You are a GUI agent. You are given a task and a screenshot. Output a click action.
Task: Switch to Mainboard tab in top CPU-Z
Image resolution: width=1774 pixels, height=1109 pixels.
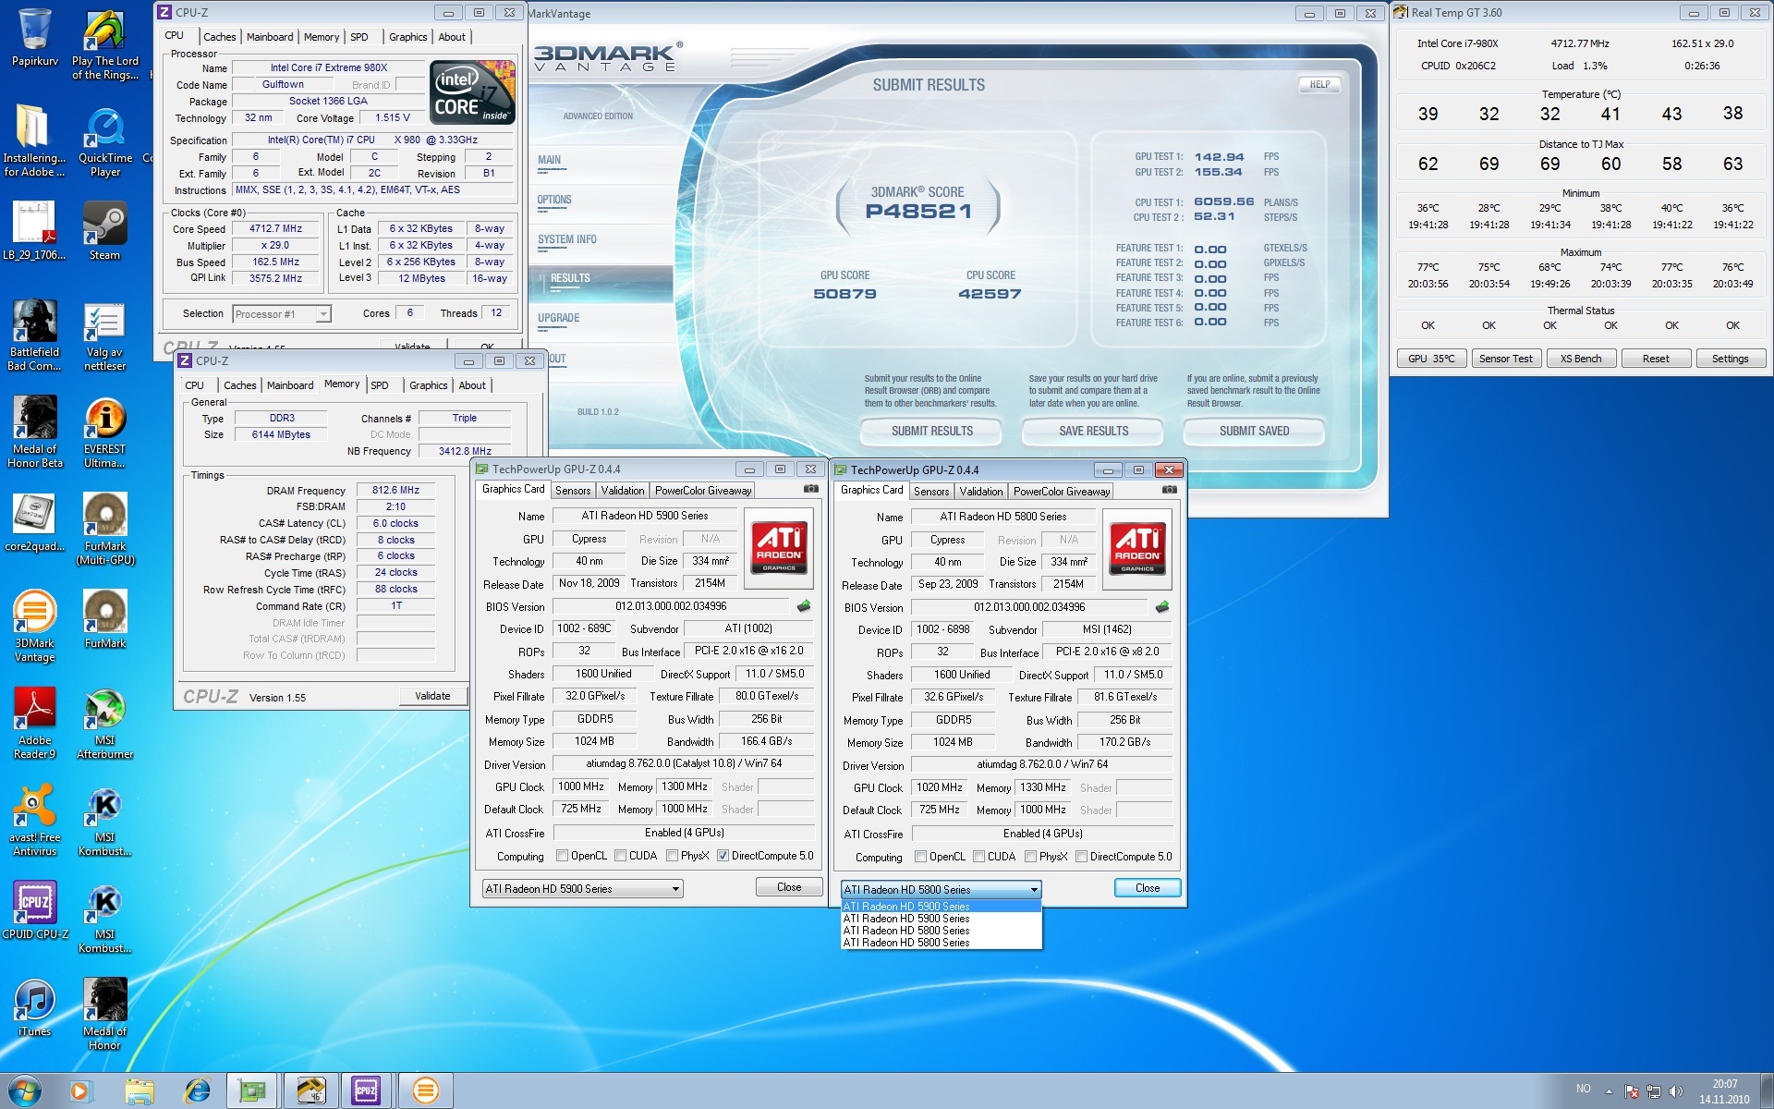pyautogui.click(x=270, y=37)
